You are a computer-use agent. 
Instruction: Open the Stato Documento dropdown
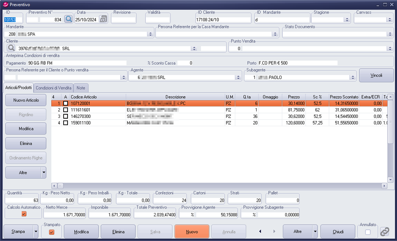coord(389,34)
